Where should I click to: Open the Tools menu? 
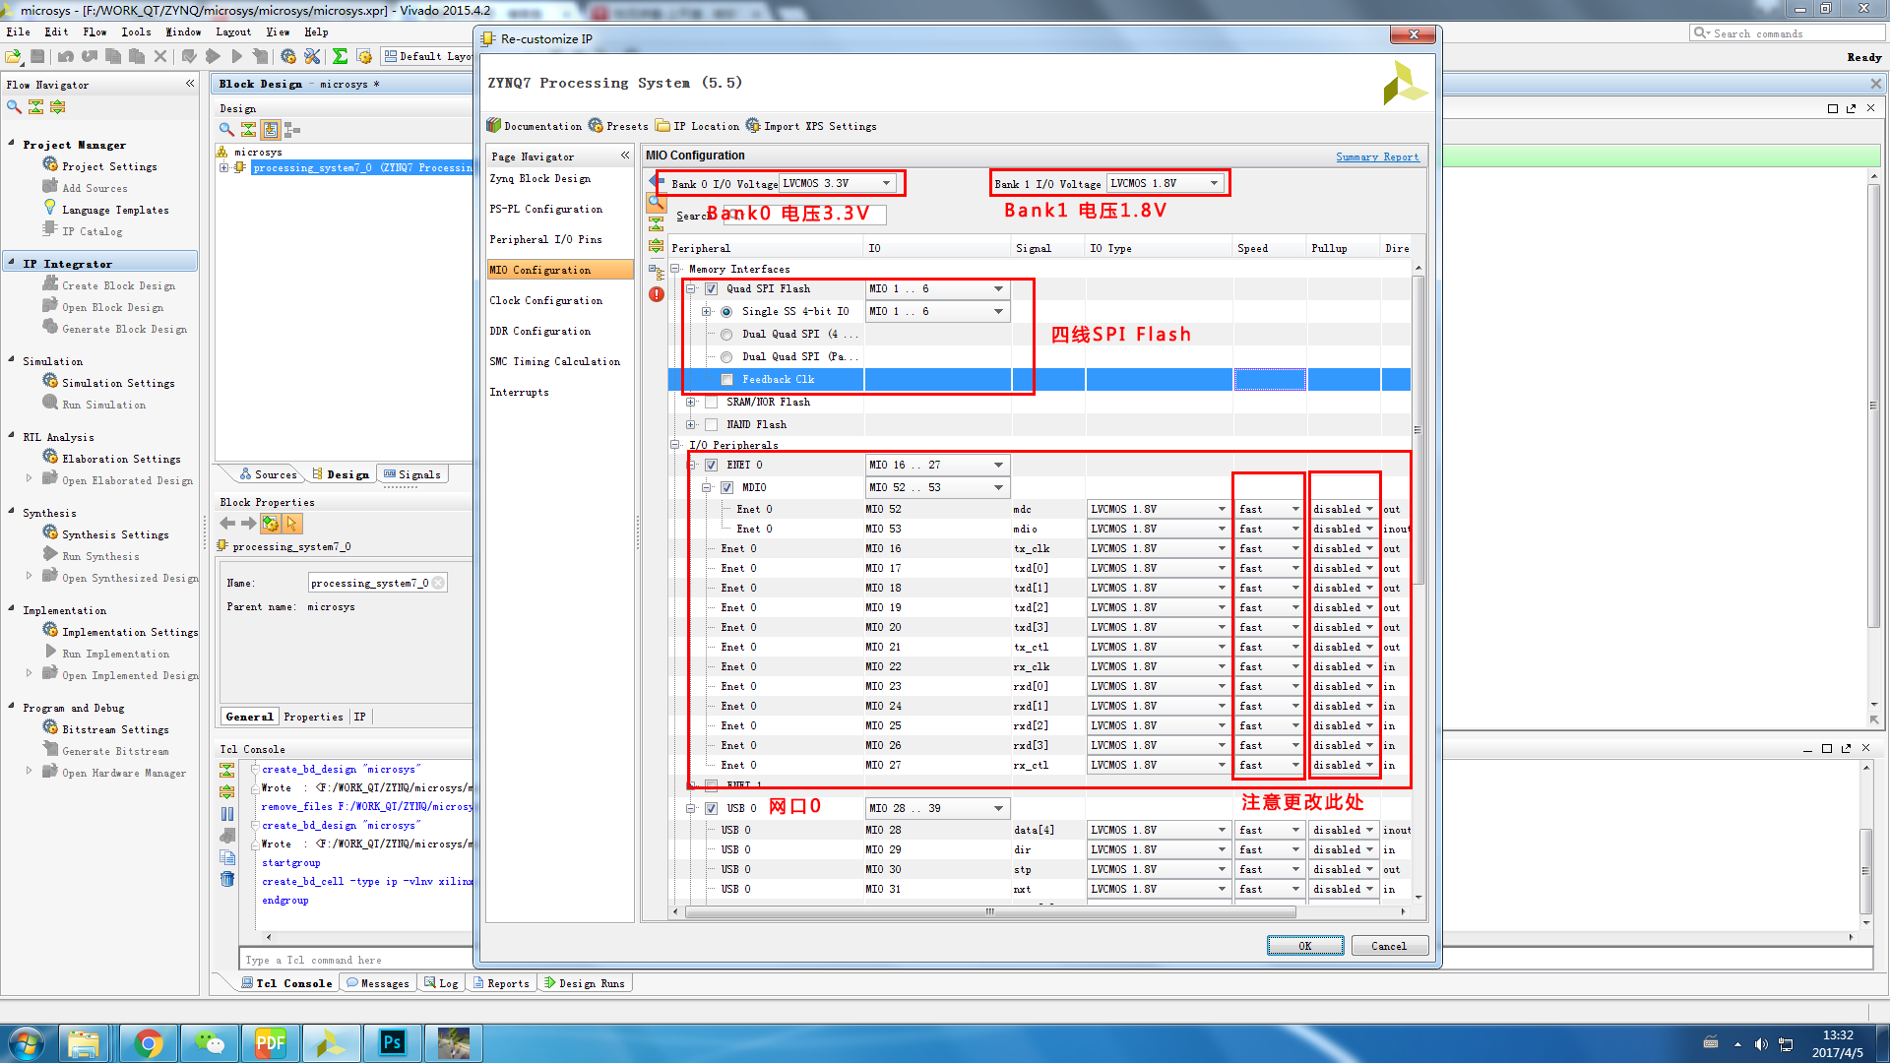[x=136, y=32]
